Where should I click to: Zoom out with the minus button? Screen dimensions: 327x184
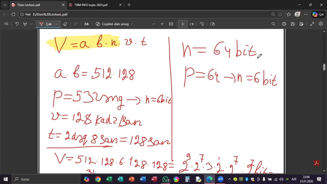tap(154, 24)
